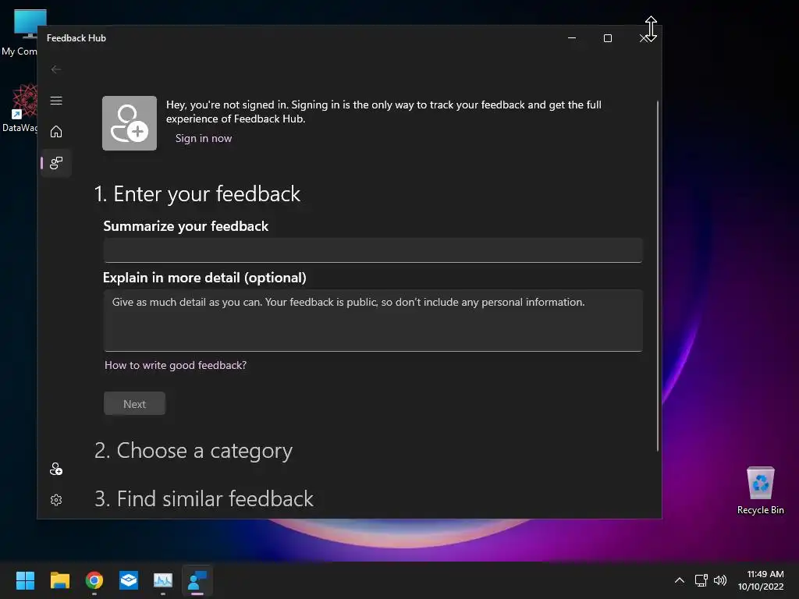Focus the Explain in more detail box
799x599 pixels.
pyautogui.click(x=372, y=321)
